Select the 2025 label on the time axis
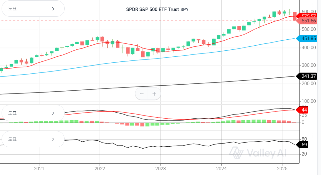 282,169
